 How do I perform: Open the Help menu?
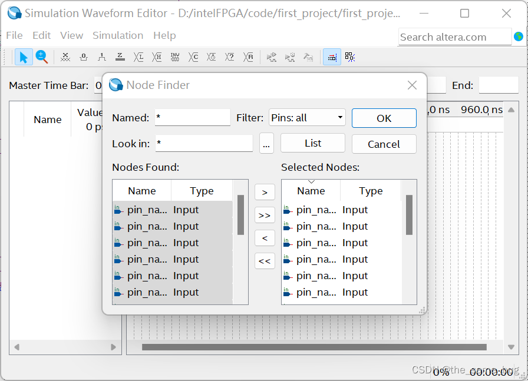click(164, 35)
